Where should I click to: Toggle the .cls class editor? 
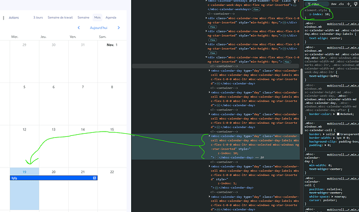(x=341, y=4)
